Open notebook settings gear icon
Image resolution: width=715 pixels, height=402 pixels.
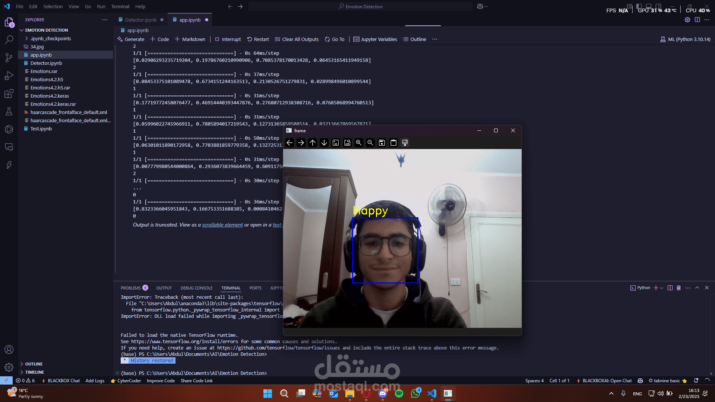click(x=687, y=20)
